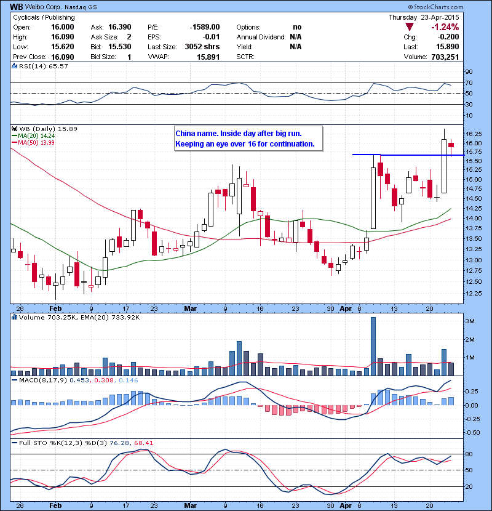
Task: Click the High value 16.090
Action: pos(63,37)
